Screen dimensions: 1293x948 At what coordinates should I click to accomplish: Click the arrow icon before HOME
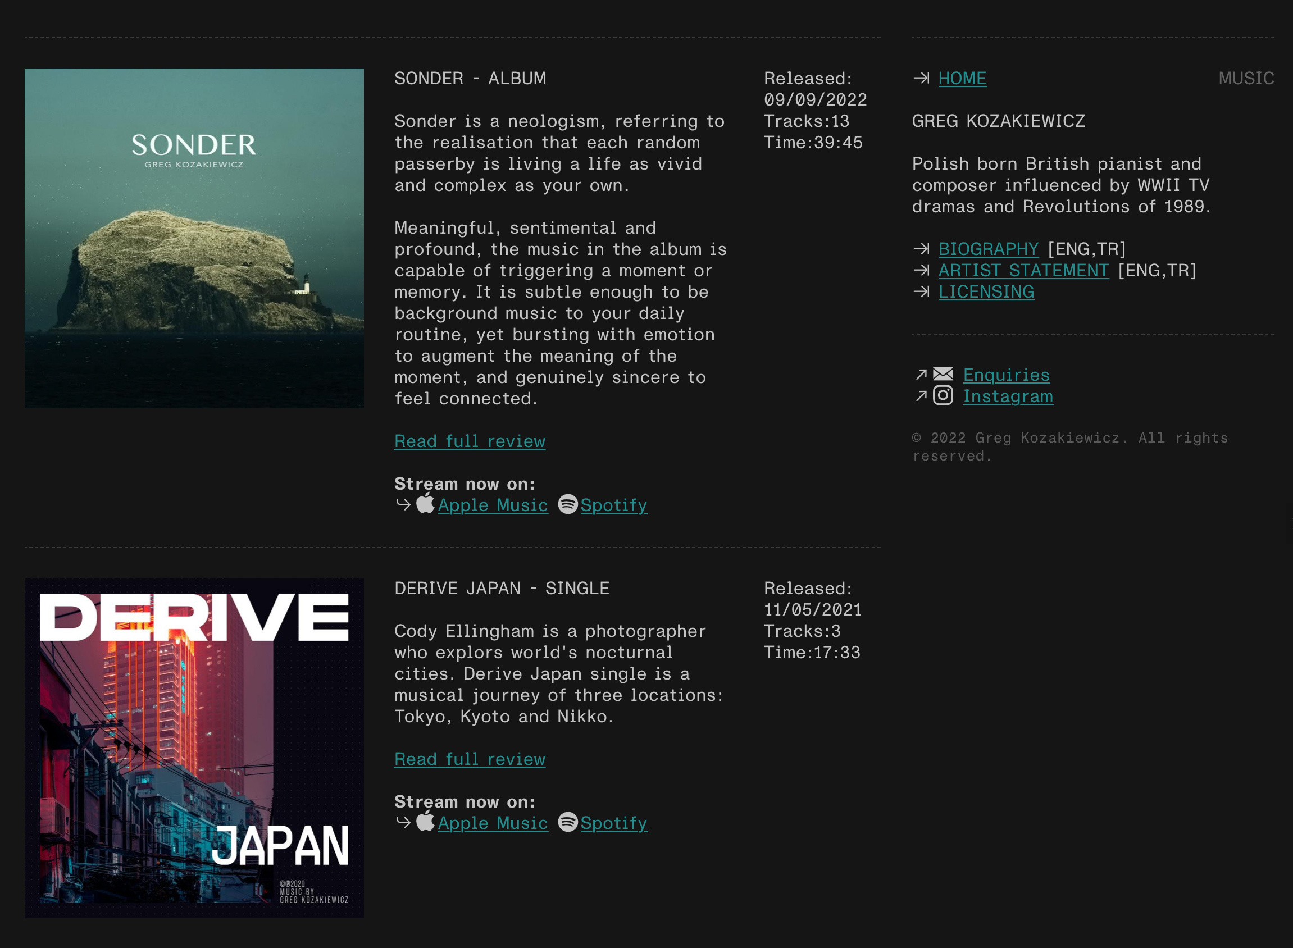coord(922,78)
